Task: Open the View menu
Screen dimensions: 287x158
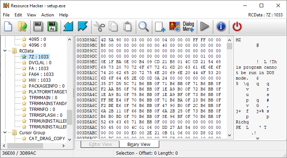Action: point(31,15)
